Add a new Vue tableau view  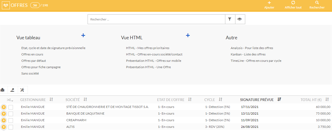point(83,35)
